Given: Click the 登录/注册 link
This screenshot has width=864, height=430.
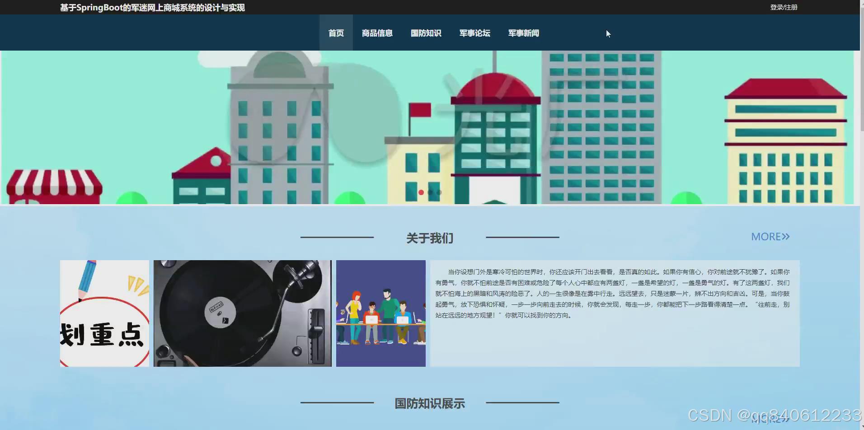Looking at the screenshot, I should coord(783,7).
